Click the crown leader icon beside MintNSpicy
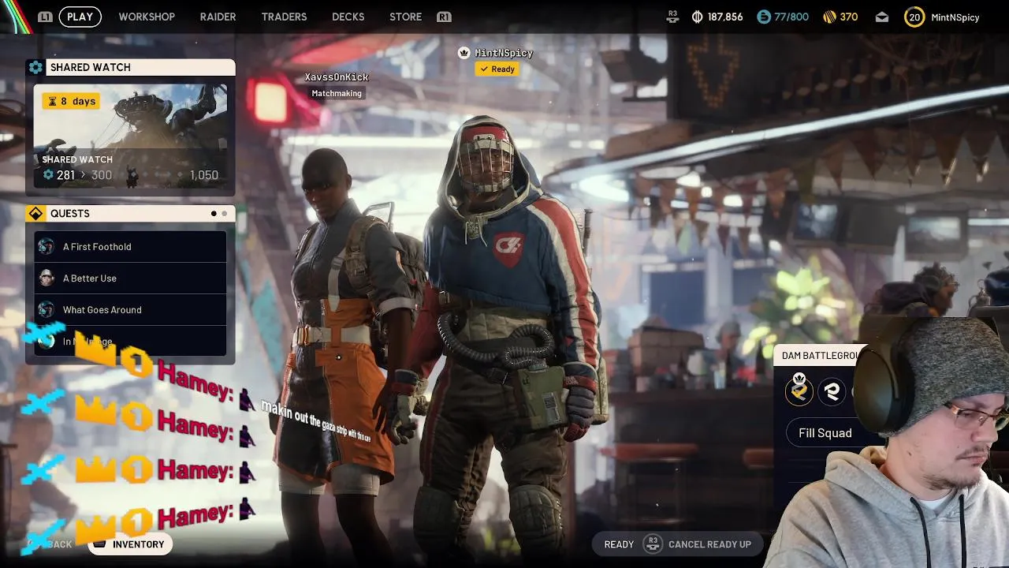 [464, 53]
